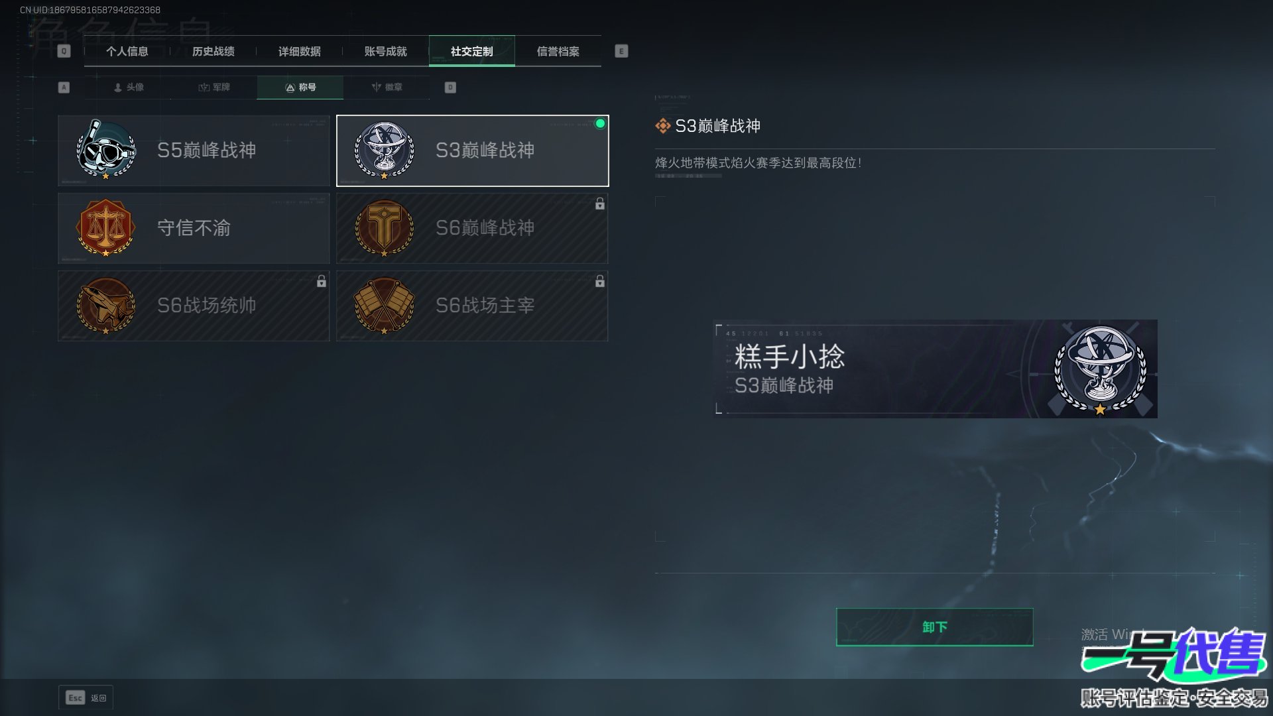Screen dimensions: 1273x716
Task: Click the S3巅峰战神 globe badge icon
Action: point(385,150)
